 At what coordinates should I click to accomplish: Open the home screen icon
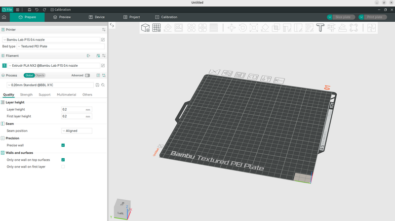click(x=4, y=17)
